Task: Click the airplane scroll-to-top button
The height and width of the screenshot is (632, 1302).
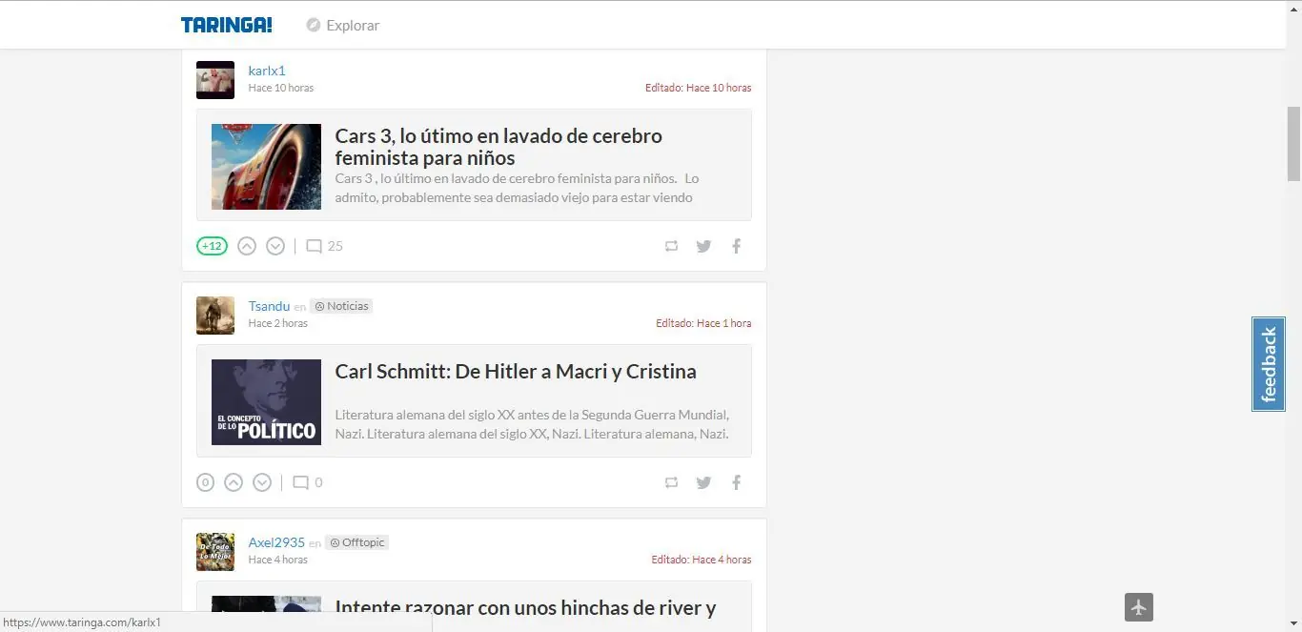Action: 1139,606
